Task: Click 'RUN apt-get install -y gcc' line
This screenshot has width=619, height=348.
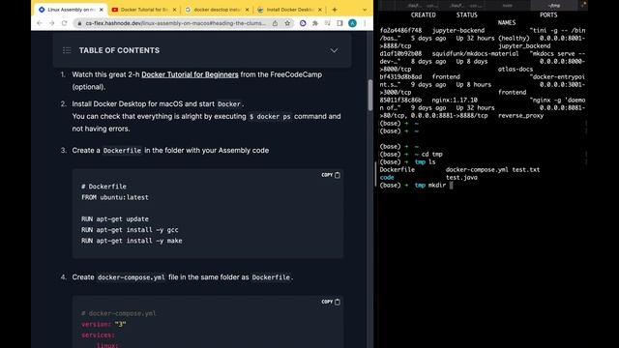Action: 130,230
